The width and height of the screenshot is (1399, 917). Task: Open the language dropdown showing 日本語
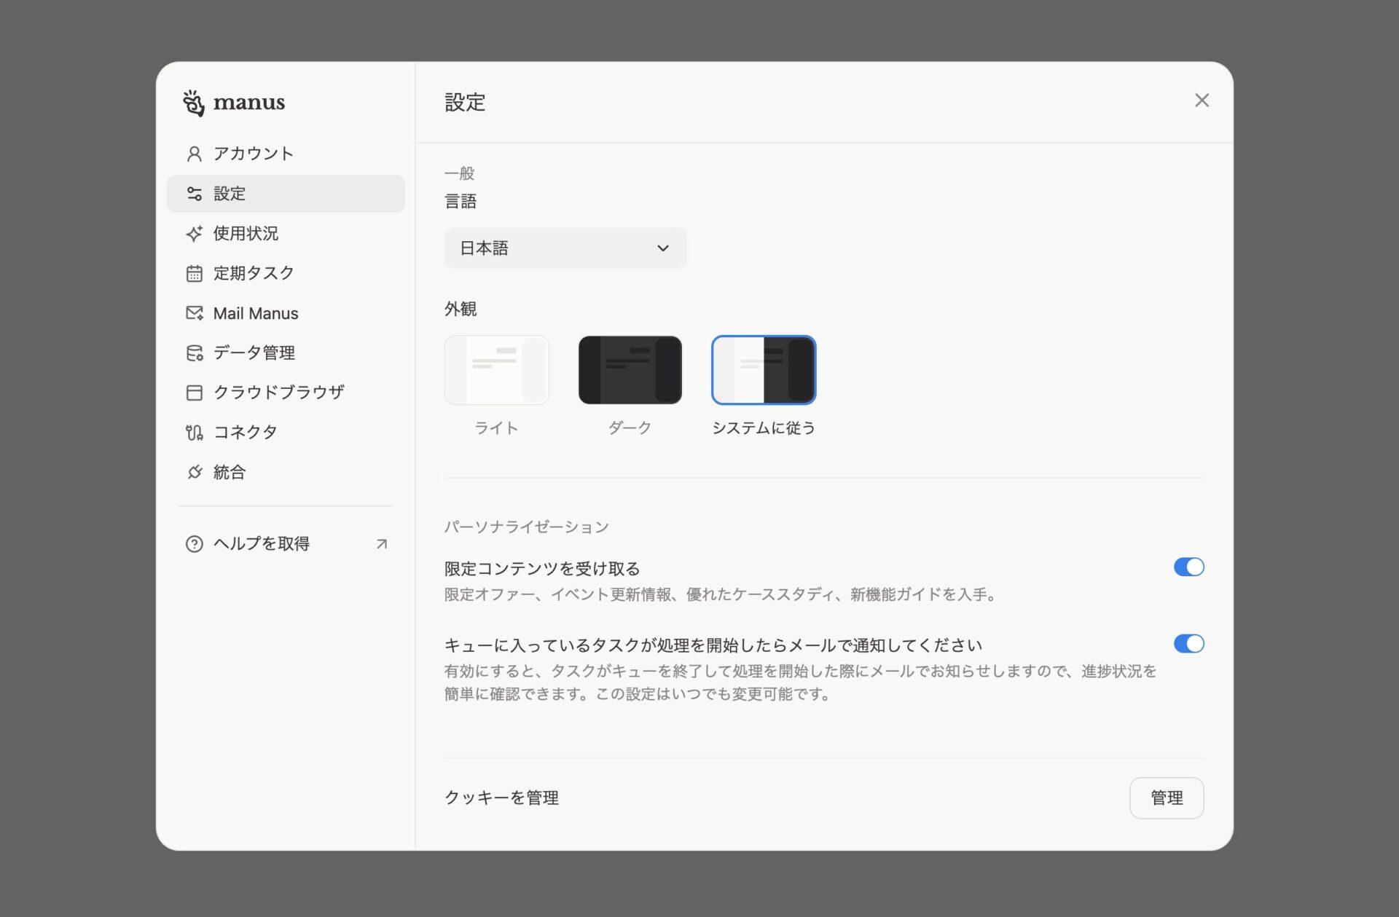pos(565,248)
